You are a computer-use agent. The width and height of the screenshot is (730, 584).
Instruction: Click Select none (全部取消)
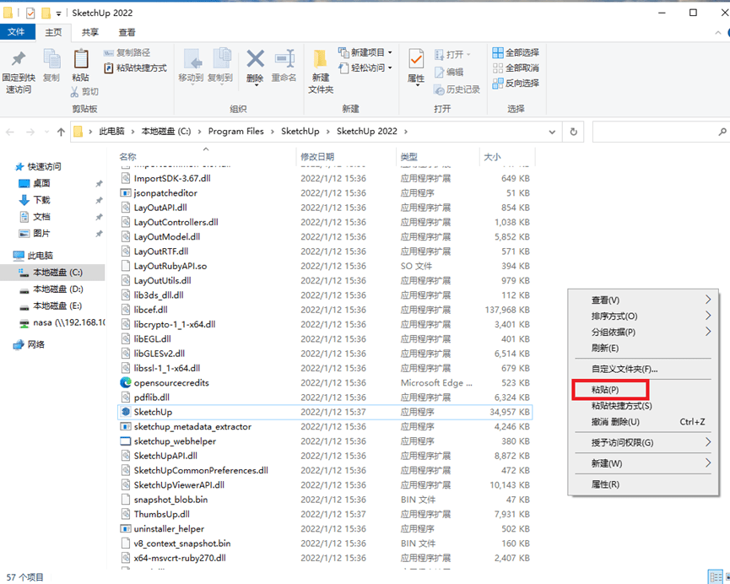[x=516, y=68]
